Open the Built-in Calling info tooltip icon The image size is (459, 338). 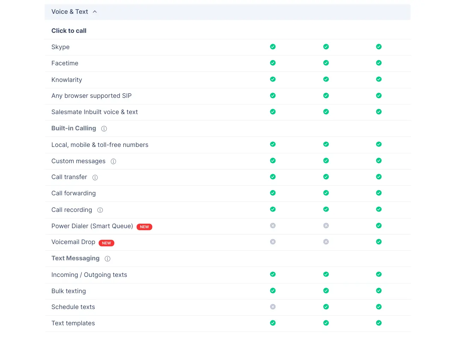[104, 129]
